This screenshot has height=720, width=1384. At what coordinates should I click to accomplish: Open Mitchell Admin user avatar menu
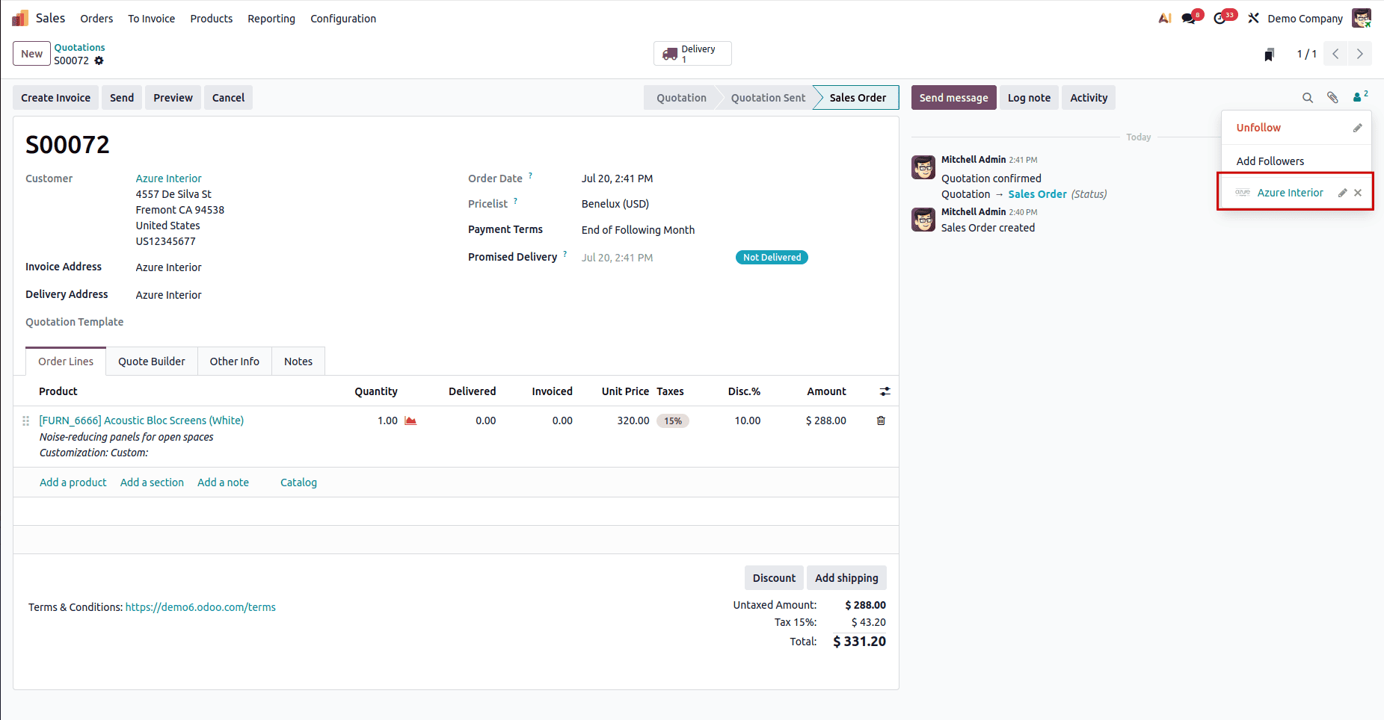coord(1362,18)
